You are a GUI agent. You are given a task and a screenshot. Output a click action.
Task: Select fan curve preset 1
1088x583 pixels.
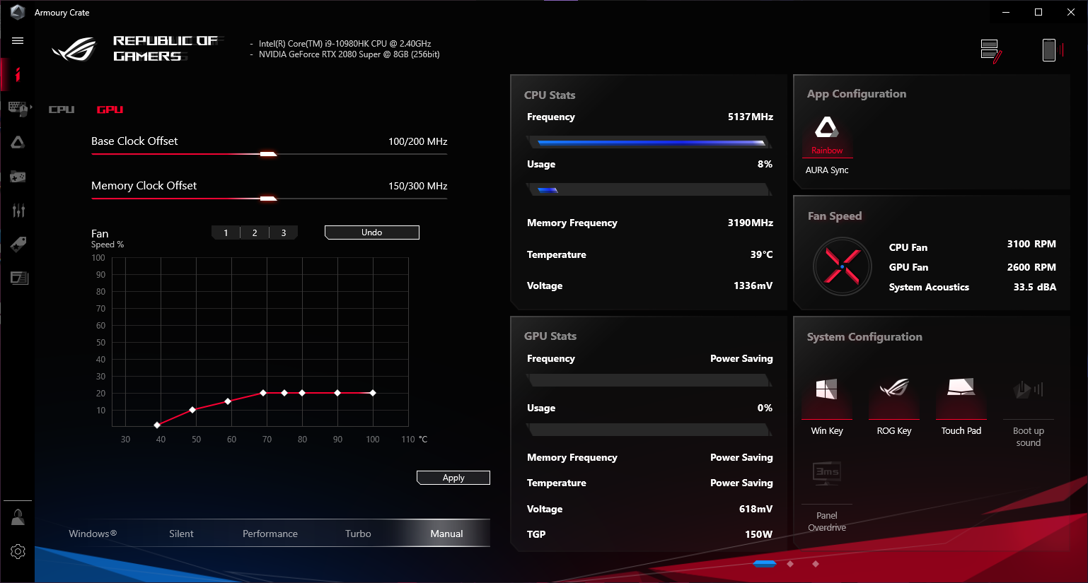pyautogui.click(x=226, y=232)
